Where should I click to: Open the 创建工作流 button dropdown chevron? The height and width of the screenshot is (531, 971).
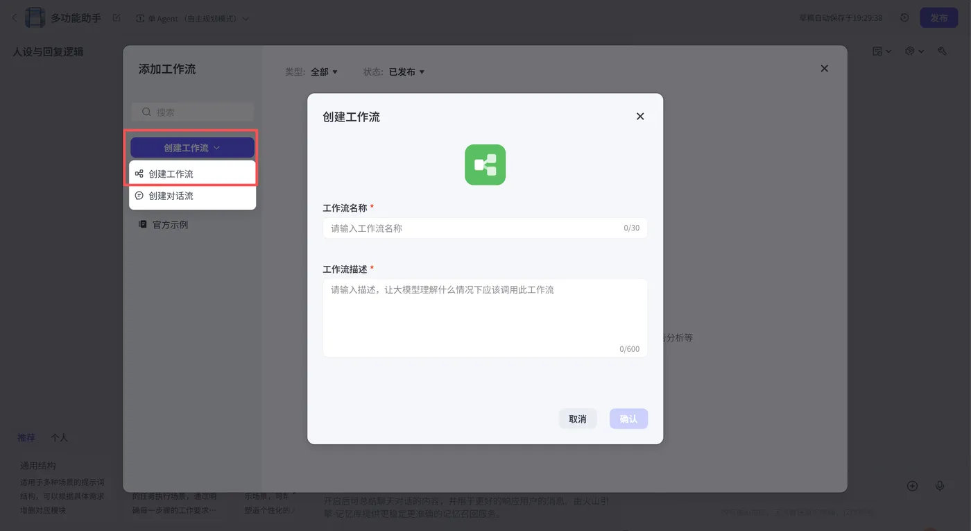[216, 147]
